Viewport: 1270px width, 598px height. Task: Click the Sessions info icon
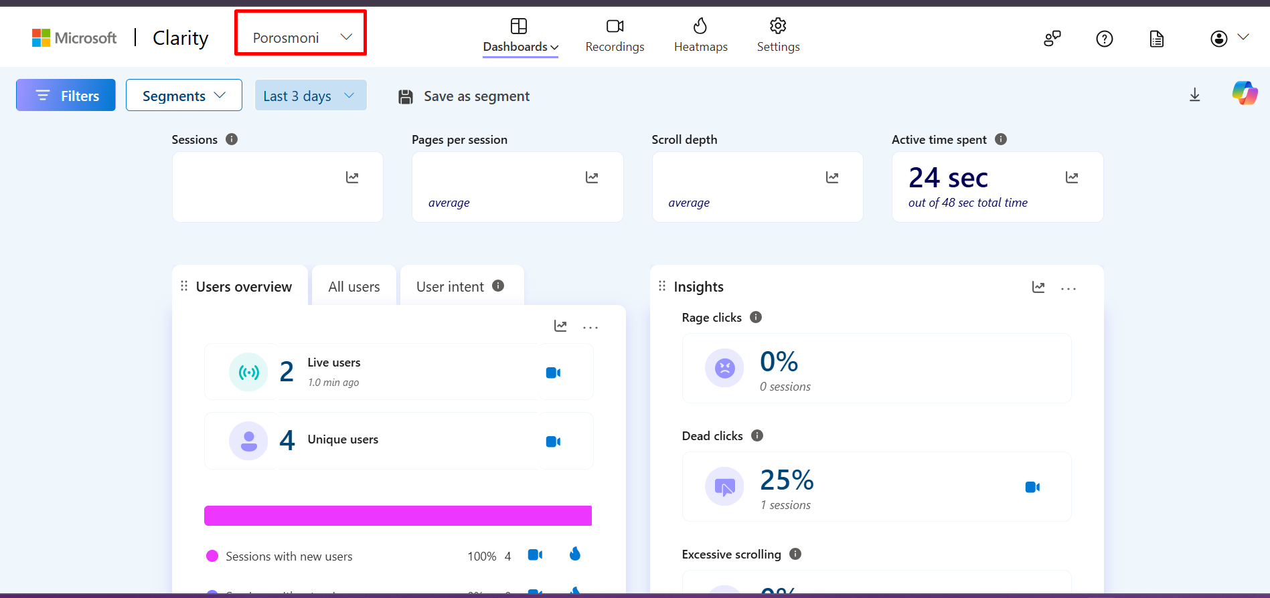(232, 139)
